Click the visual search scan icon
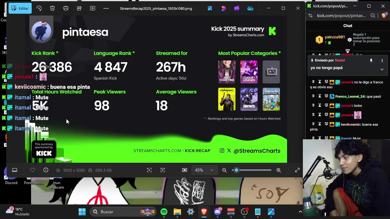The height and width of the screenshot is (219, 390). (x=149, y=170)
